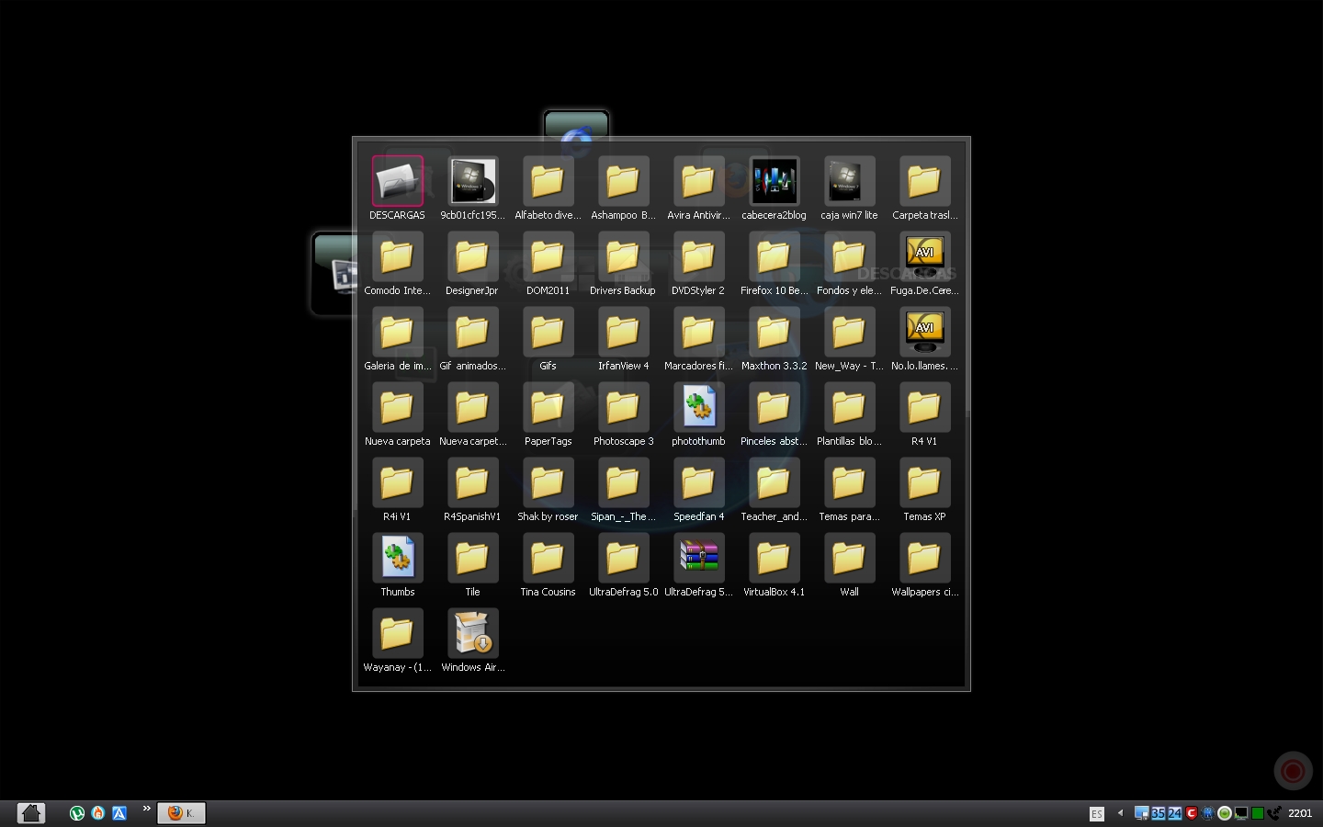Open the Maxthon 3.3.2 folder
The width and height of the screenshot is (1323, 827).
point(774,332)
